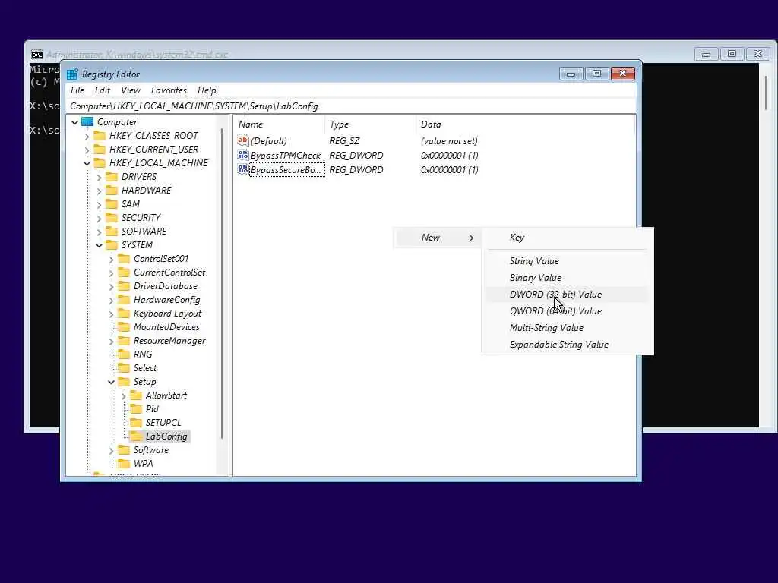Click the registry address bar path
The height and width of the screenshot is (583, 778).
[x=351, y=106]
